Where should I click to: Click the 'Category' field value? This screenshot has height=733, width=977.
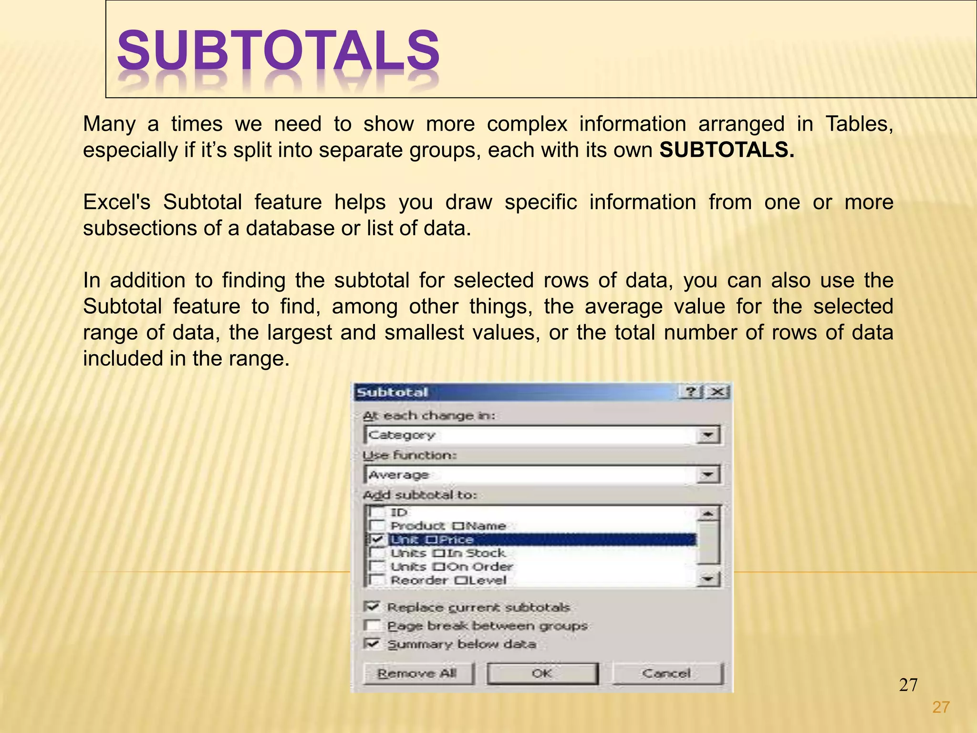(x=402, y=435)
